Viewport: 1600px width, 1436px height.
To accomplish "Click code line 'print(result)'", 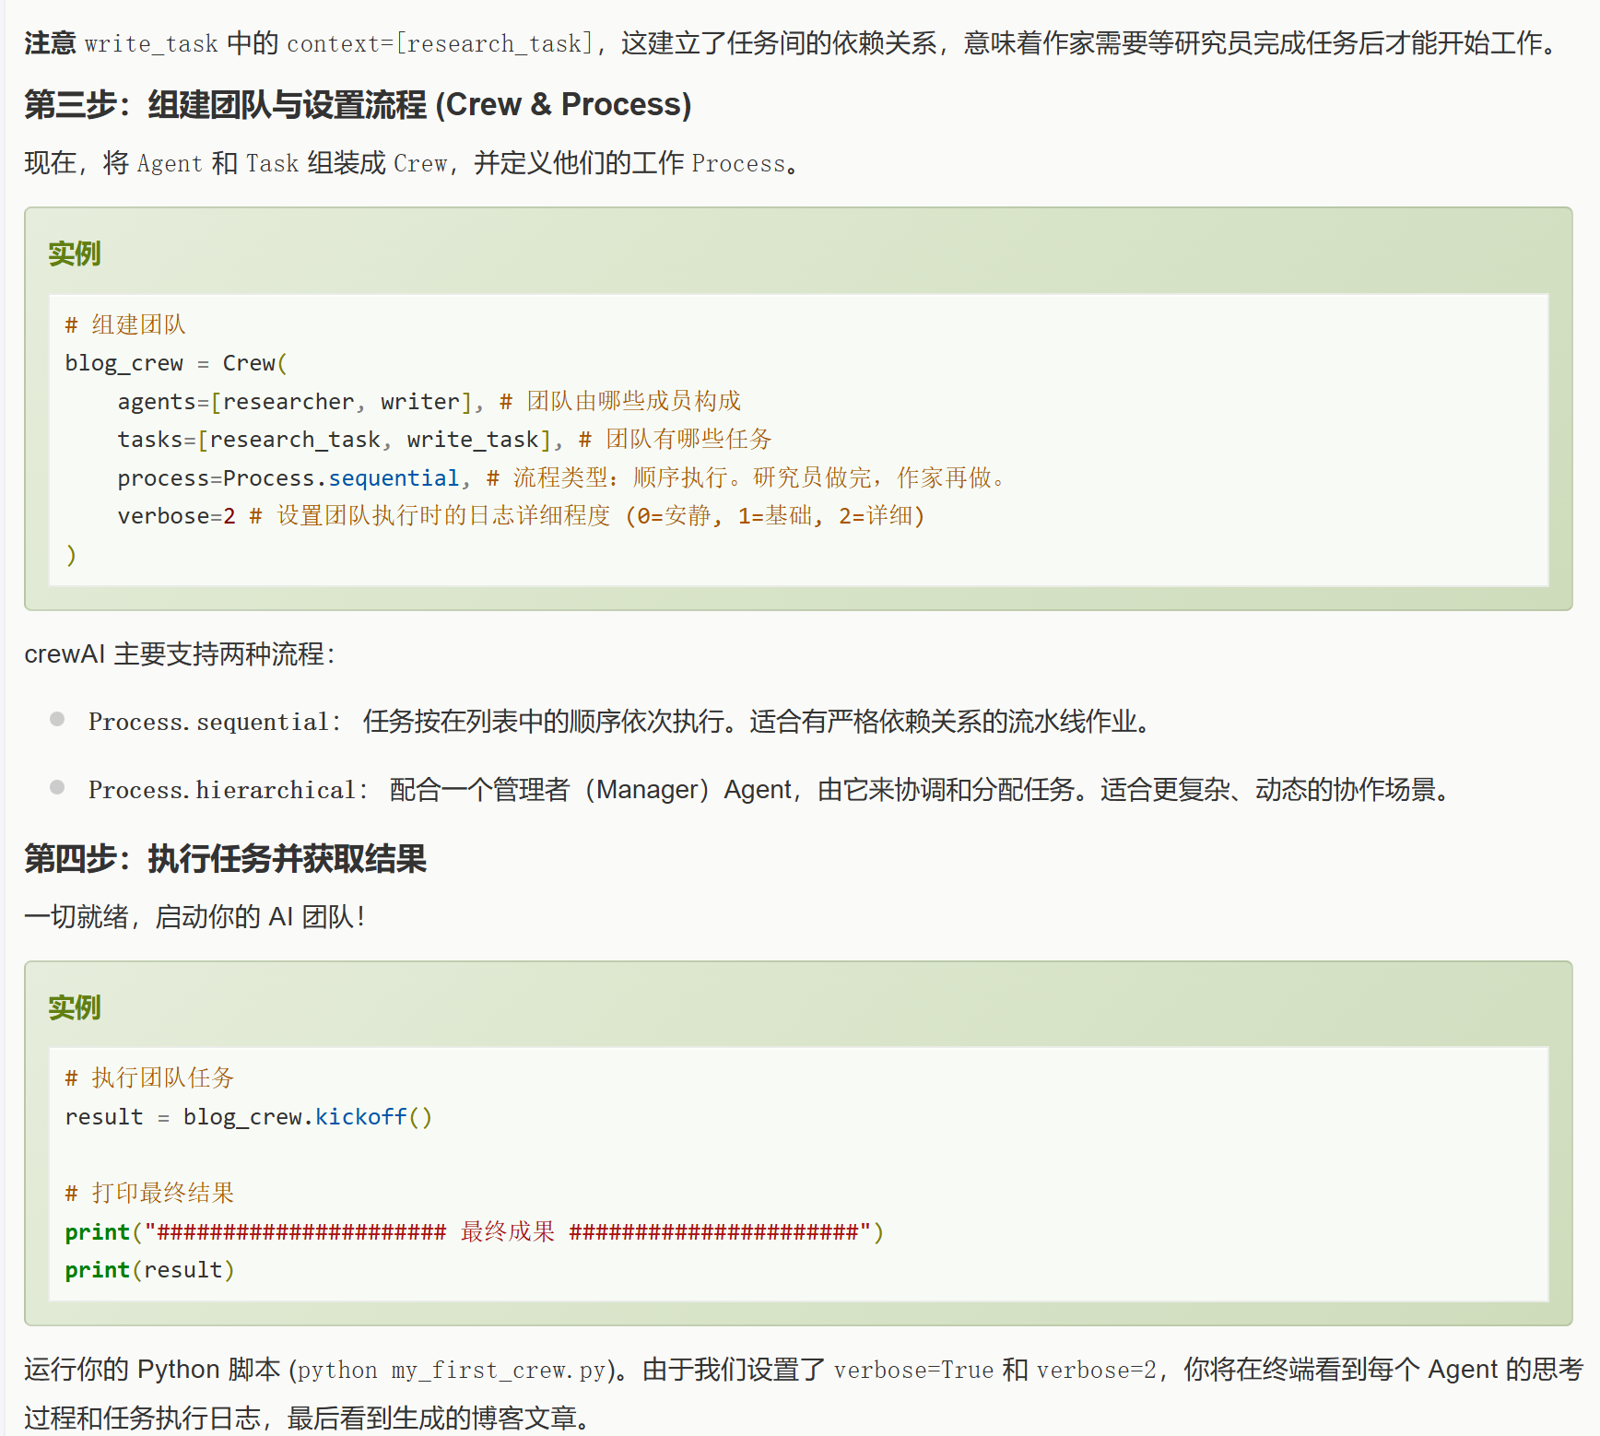I will coord(150,1270).
